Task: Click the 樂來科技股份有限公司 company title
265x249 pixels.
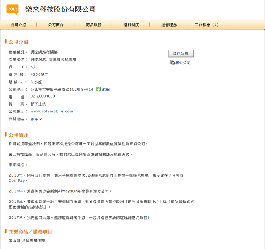Action: click(x=60, y=9)
